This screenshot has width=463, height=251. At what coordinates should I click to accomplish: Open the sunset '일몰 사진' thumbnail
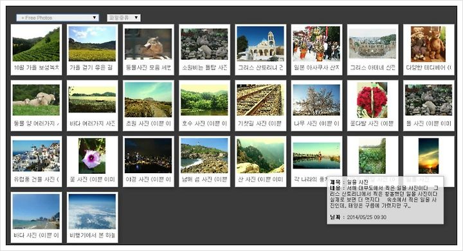coord(428,156)
